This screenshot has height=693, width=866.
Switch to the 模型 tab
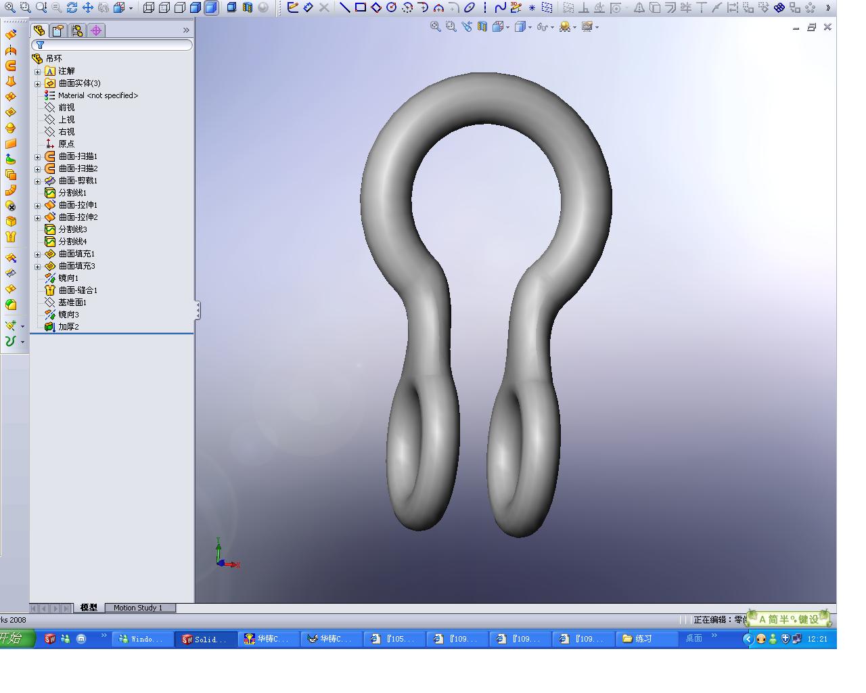tap(89, 608)
